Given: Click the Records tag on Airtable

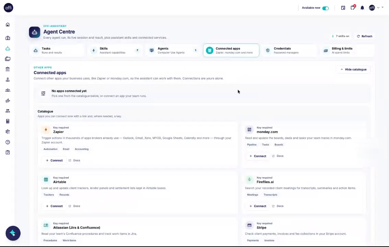Looking at the screenshot, I should (x=64, y=195).
